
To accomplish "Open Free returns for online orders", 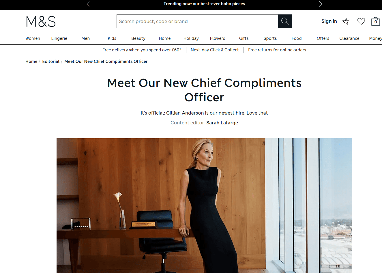I will coord(277,50).
